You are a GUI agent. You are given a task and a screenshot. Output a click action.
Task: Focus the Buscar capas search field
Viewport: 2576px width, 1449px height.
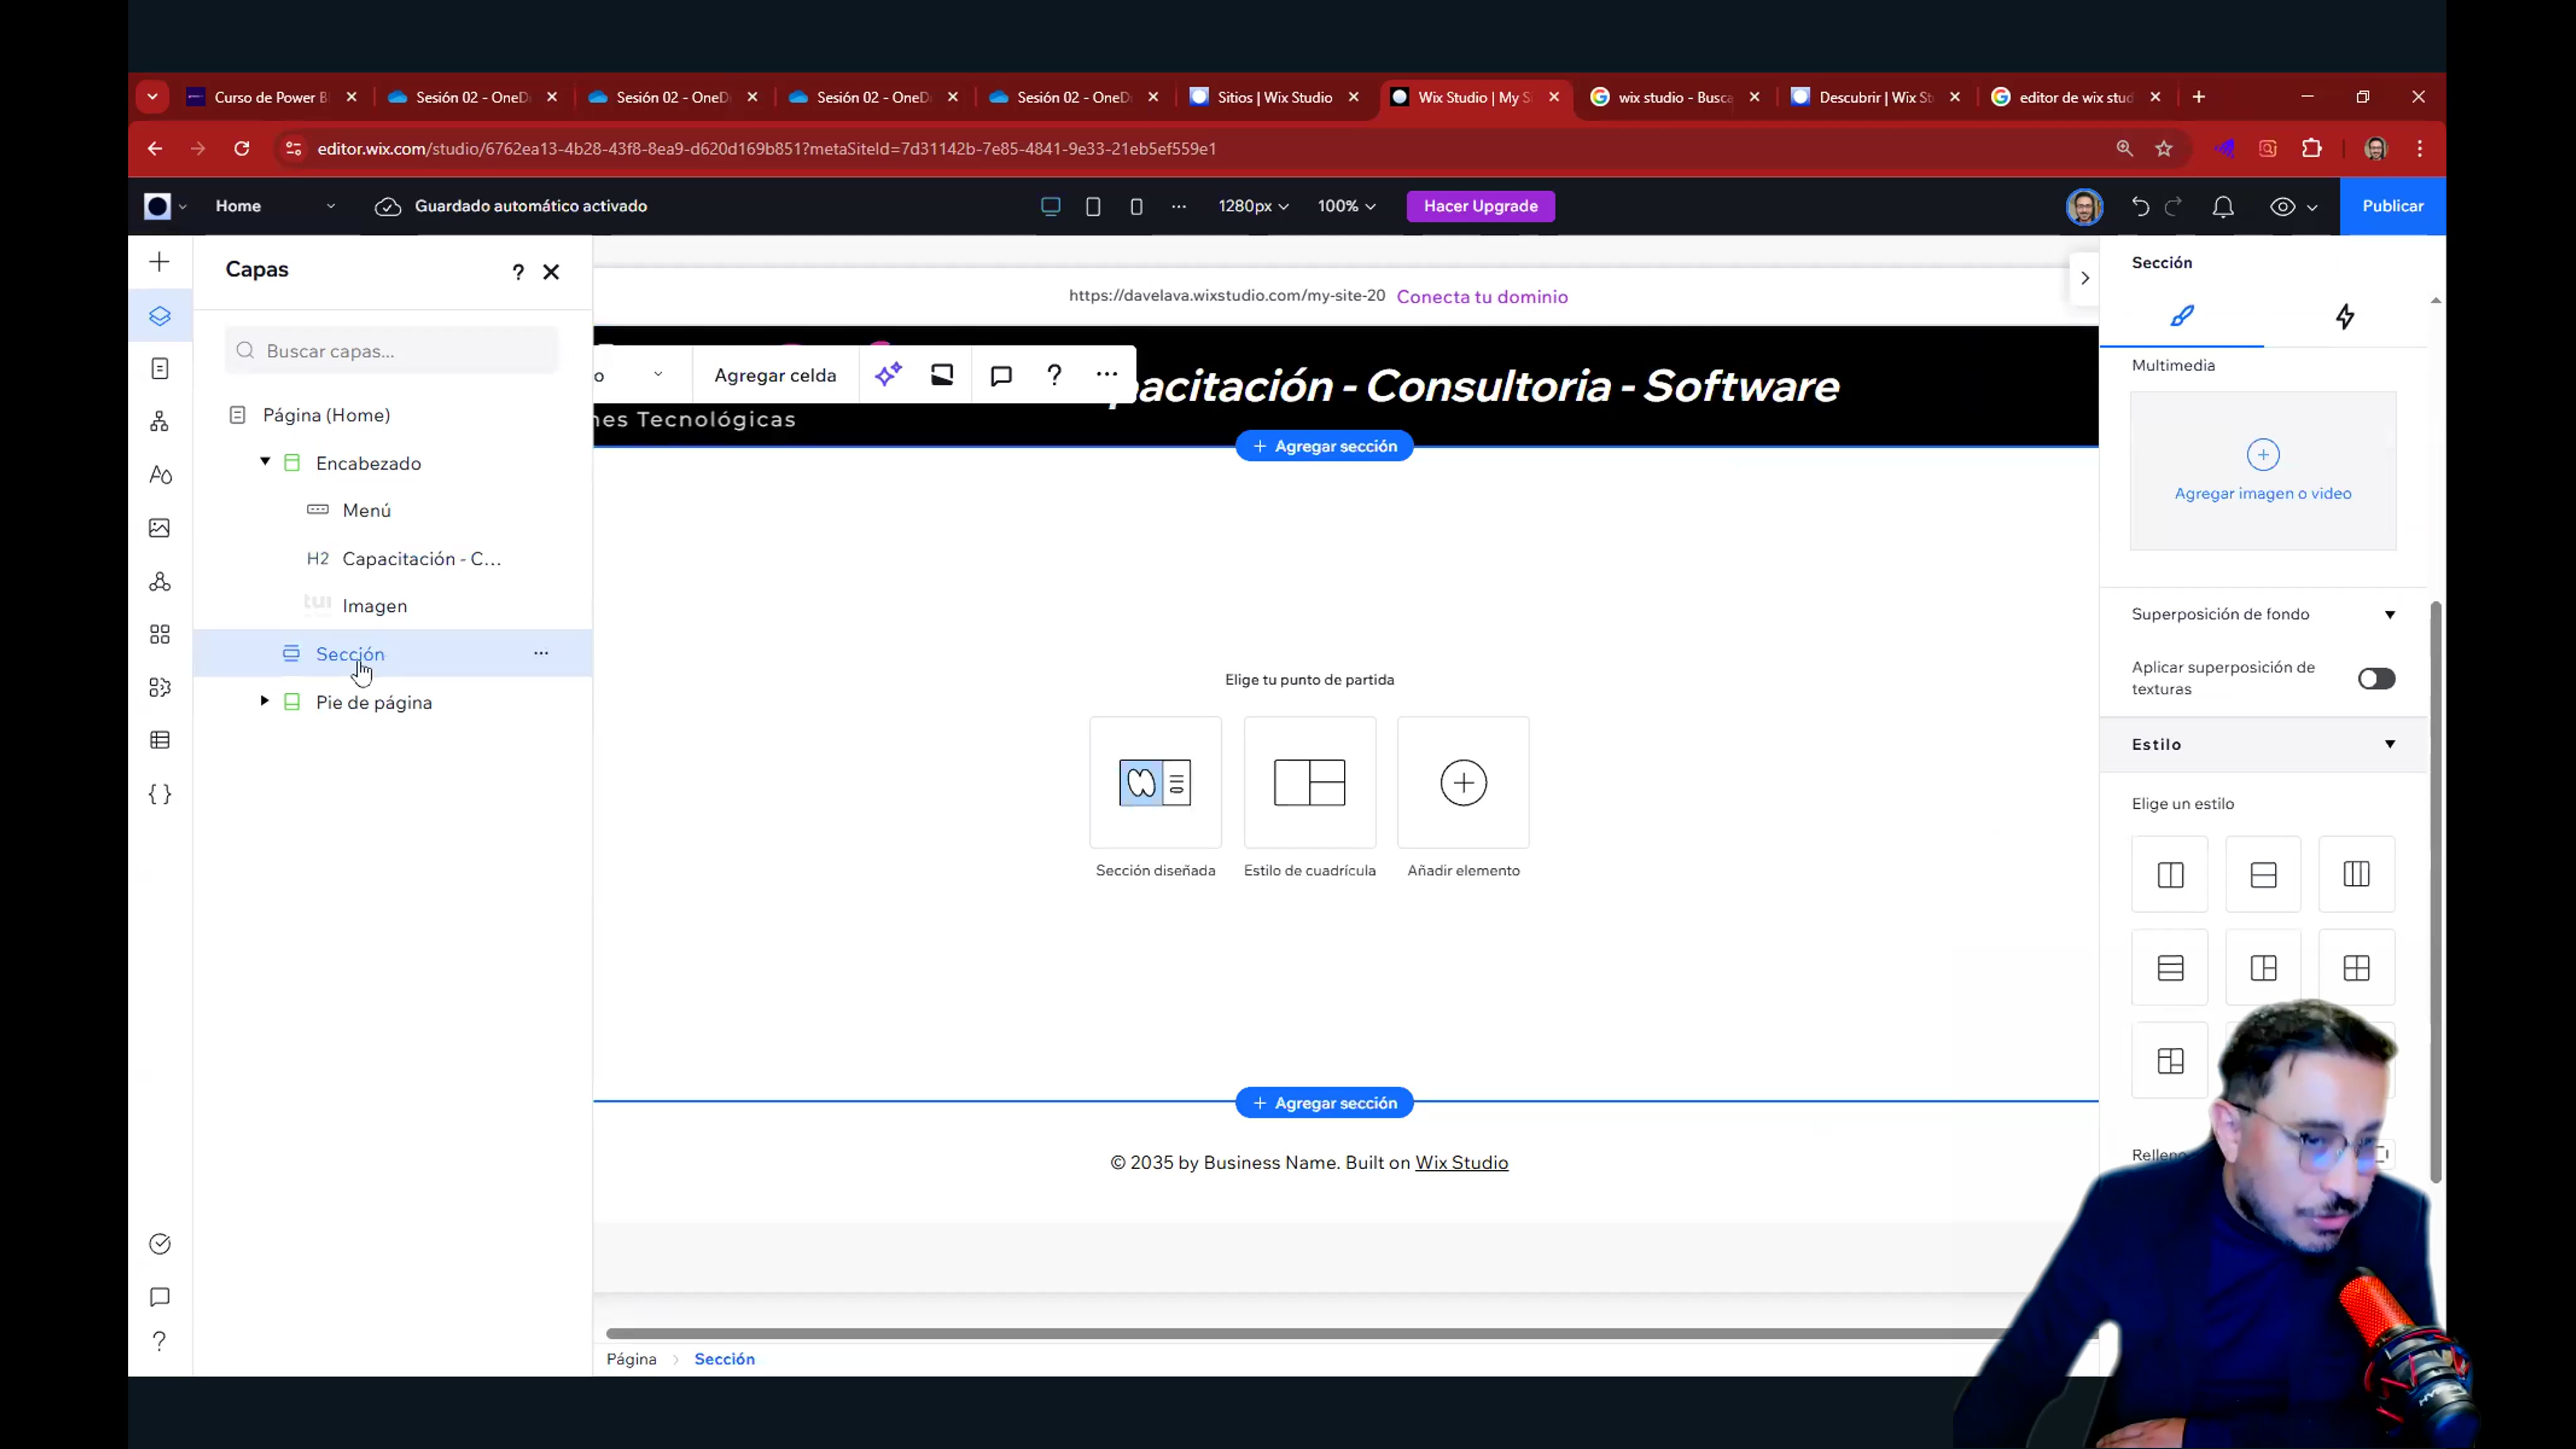pos(391,351)
